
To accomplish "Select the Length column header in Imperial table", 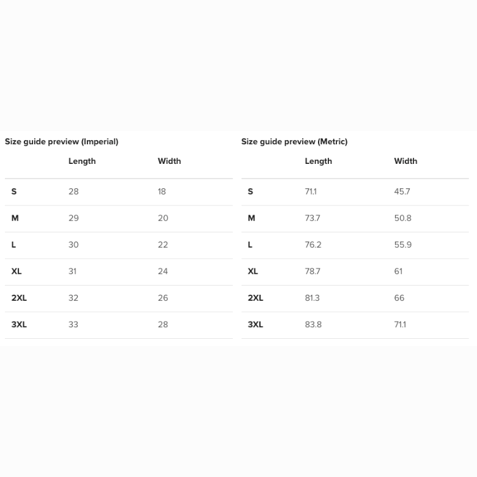I will (x=82, y=161).
